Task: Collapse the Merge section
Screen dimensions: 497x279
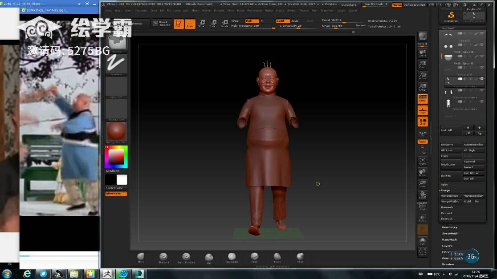Action: [445, 190]
